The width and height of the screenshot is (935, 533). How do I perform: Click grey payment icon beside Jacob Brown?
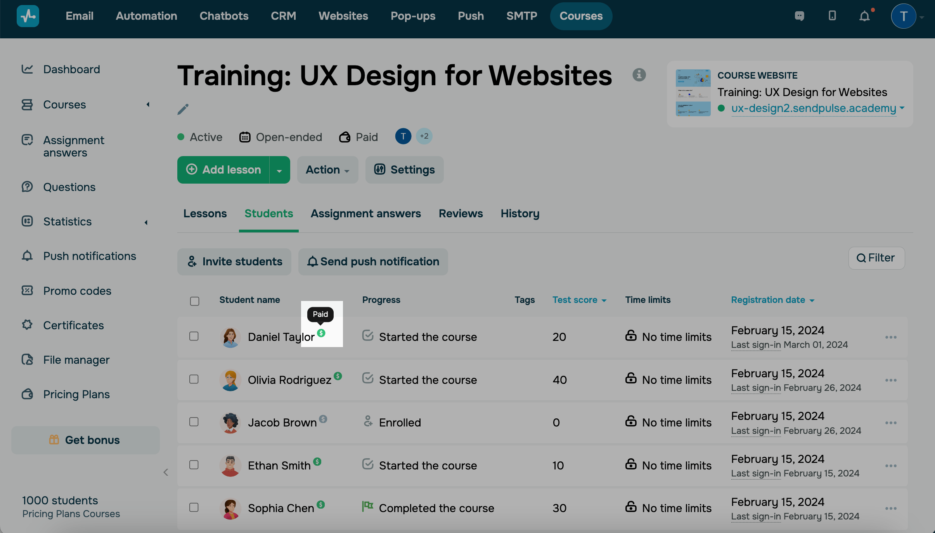click(323, 419)
